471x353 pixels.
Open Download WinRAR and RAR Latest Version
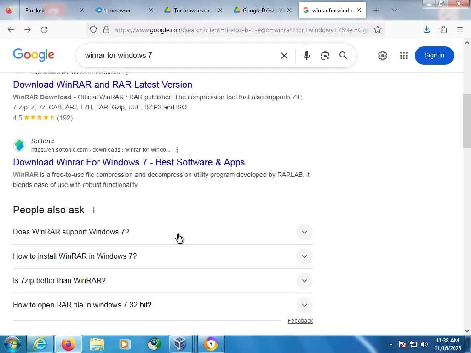(103, 85)
